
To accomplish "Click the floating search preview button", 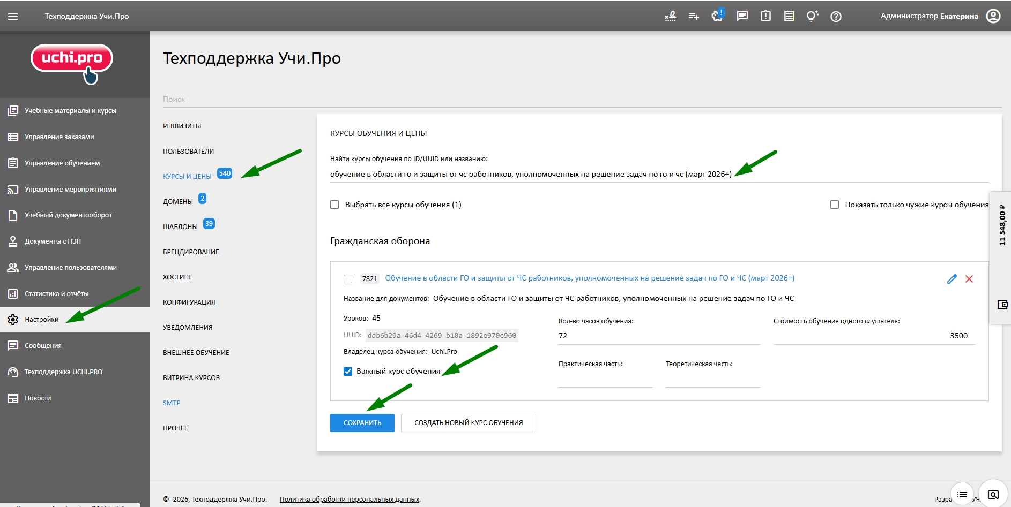I will [x=993, y=494].
